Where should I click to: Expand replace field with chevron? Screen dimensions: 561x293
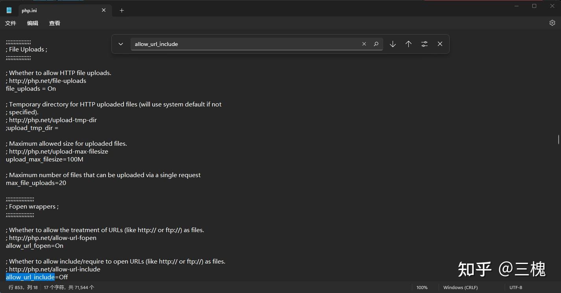(x=121, y=44)
